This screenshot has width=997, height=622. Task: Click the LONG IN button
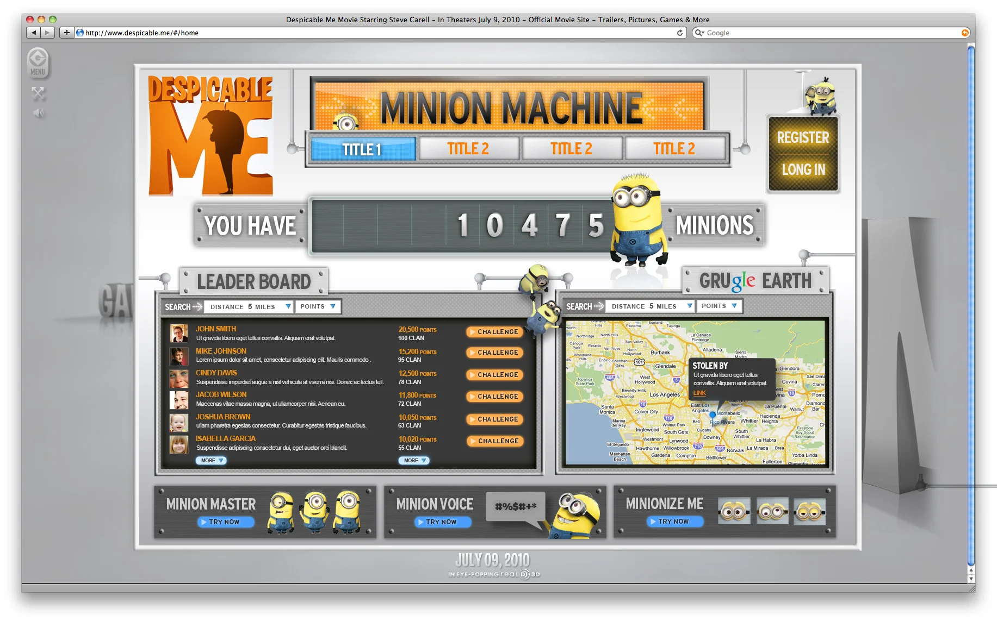coord(803,169)
